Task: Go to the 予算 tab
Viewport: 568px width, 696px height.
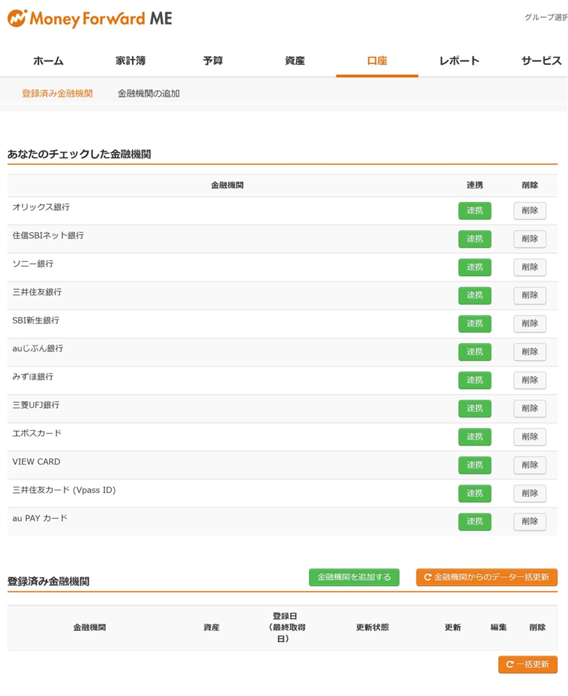Action: (x=213, y=61)
